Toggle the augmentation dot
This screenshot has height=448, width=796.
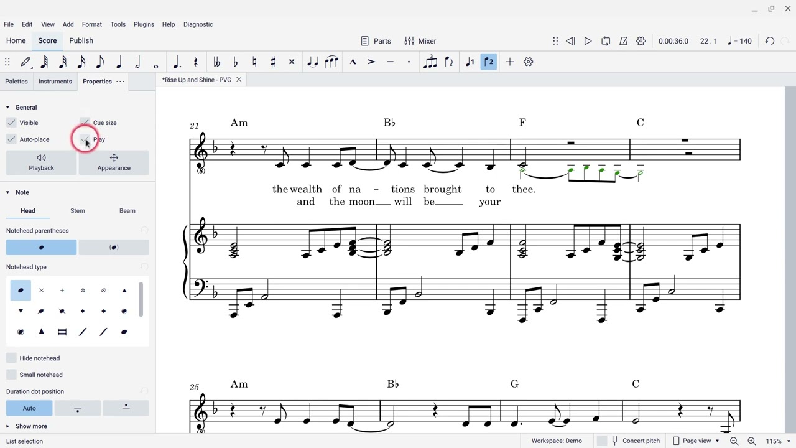[x=177, y=62]
